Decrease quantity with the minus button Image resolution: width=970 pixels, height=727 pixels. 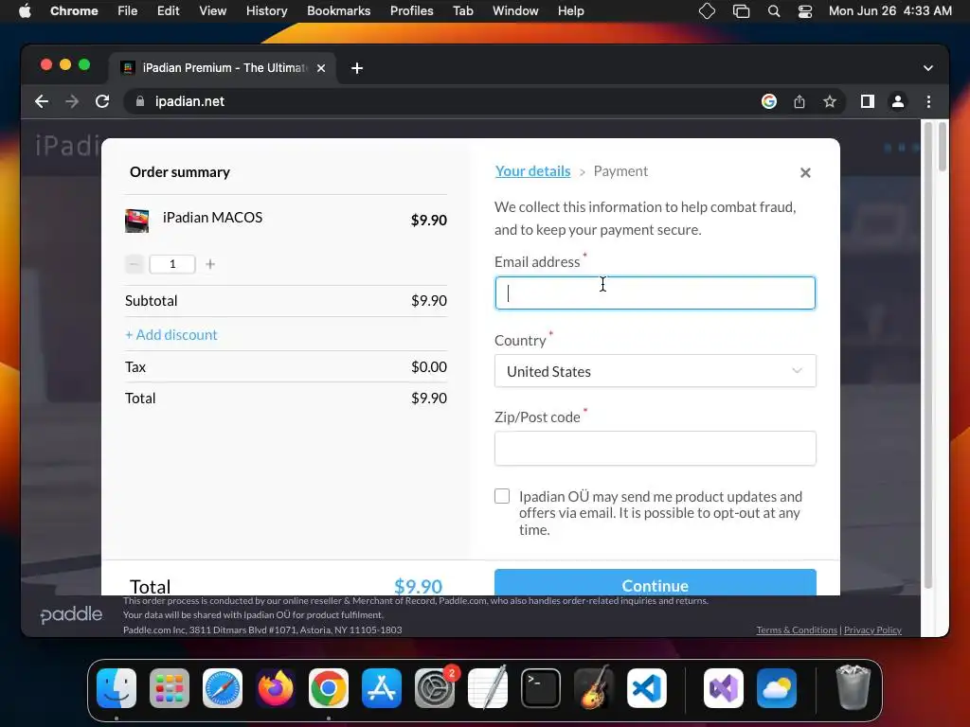click(x=134, y=264)
